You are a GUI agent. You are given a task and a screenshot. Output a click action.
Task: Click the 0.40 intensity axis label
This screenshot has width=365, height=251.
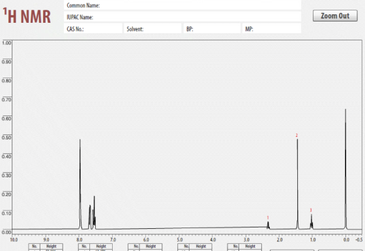click(x=7, y=156)
